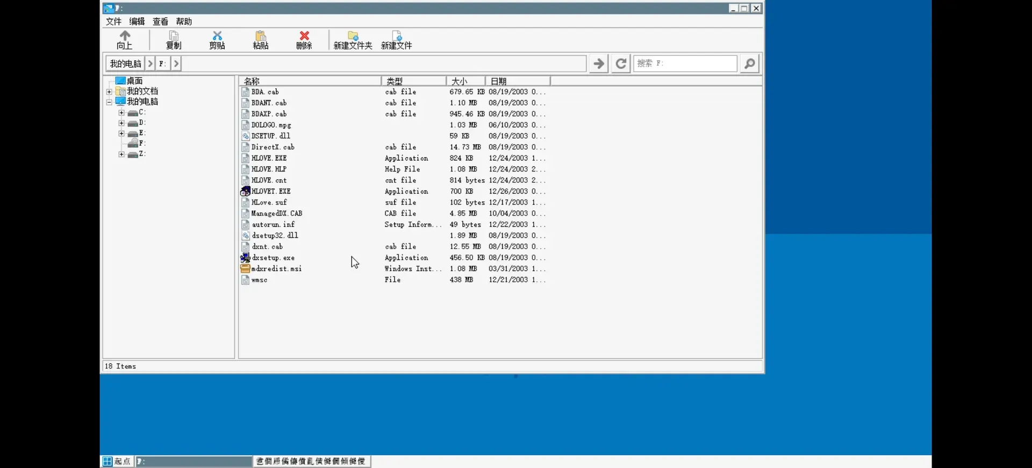Select E: drive in the tree

142,133
